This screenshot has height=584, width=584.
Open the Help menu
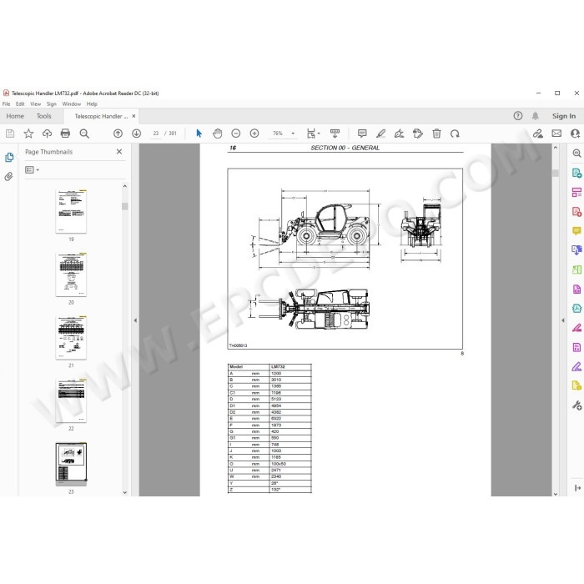pos(92,104)
